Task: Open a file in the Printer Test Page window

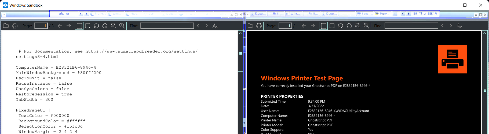Action: click(250, 26)
